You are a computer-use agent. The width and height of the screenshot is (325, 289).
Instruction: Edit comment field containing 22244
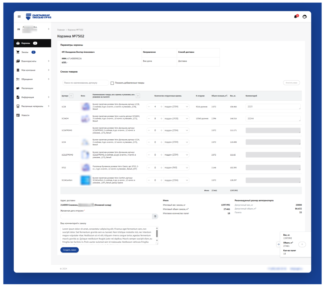(x=273, y=119)
